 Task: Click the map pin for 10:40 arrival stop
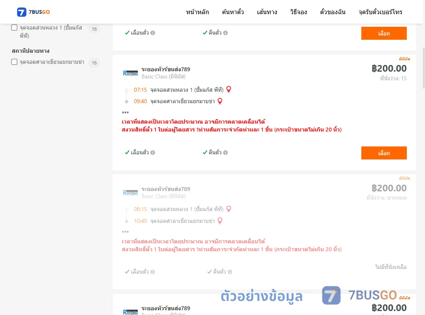click(220, 221)
